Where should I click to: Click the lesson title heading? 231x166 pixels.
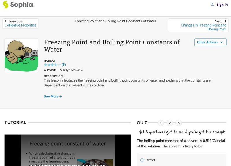point(112,46)
